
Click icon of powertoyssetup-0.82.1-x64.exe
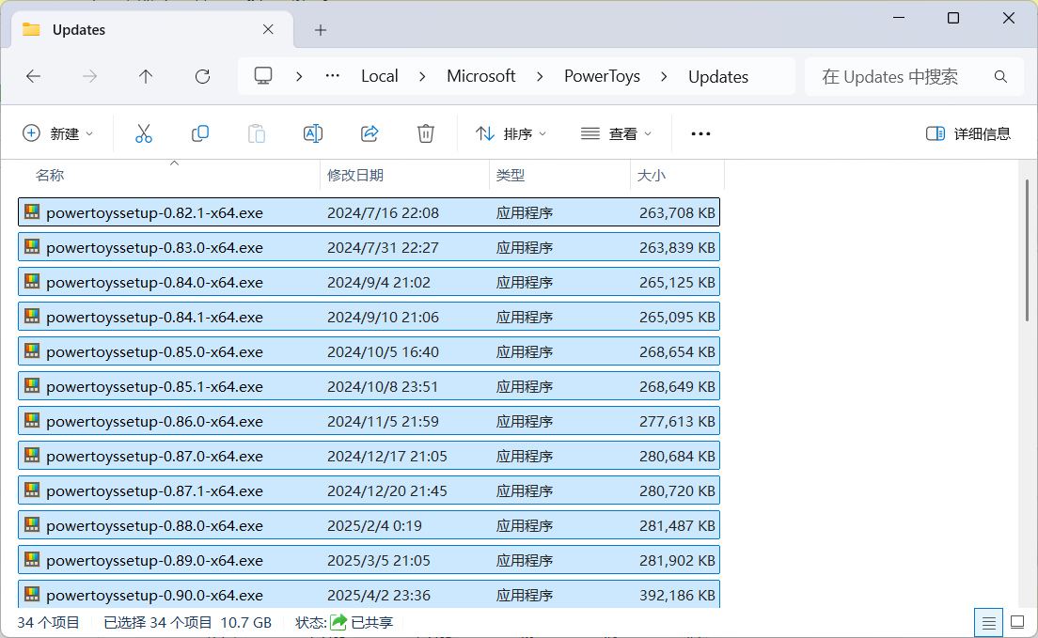click(x=32, y=212)
